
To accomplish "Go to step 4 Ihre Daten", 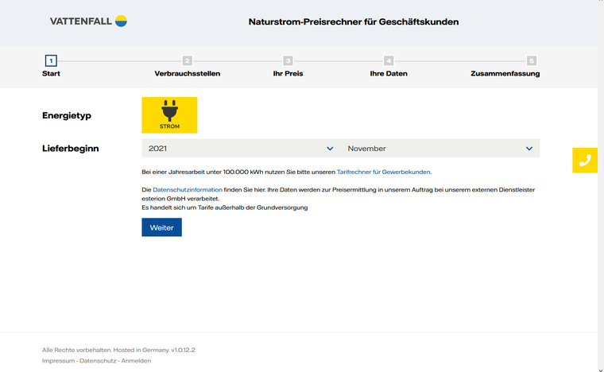I will tap(389, 66).
